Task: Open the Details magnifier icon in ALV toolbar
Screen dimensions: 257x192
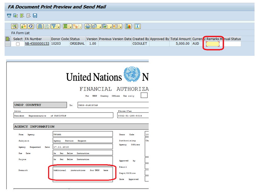Action: (x=14, y=26)
